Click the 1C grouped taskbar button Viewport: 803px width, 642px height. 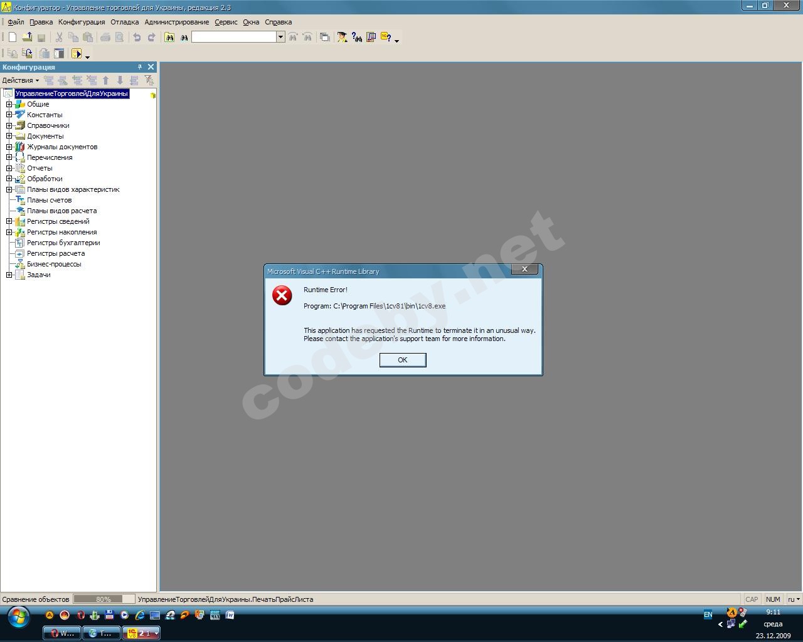[141, 633]
